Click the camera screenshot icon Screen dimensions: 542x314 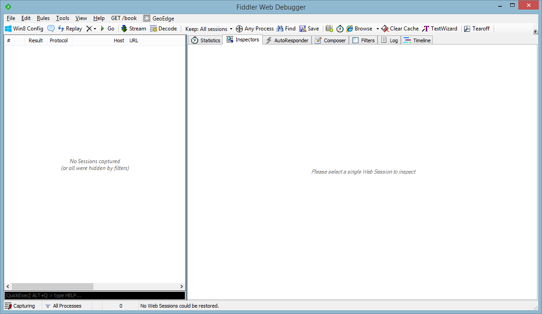click(329, 29)
